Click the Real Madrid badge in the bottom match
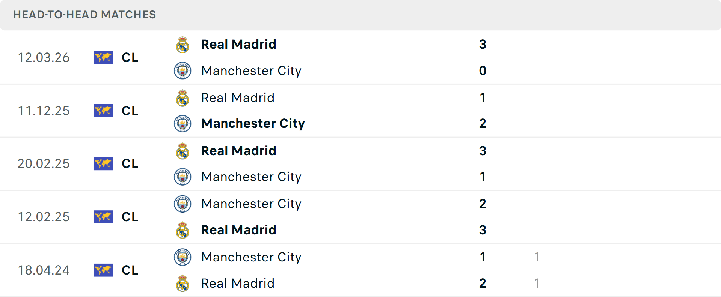Image resolution: width=721 pixels, height=297 pixels. pyautogui.click(x=183, y=283)
